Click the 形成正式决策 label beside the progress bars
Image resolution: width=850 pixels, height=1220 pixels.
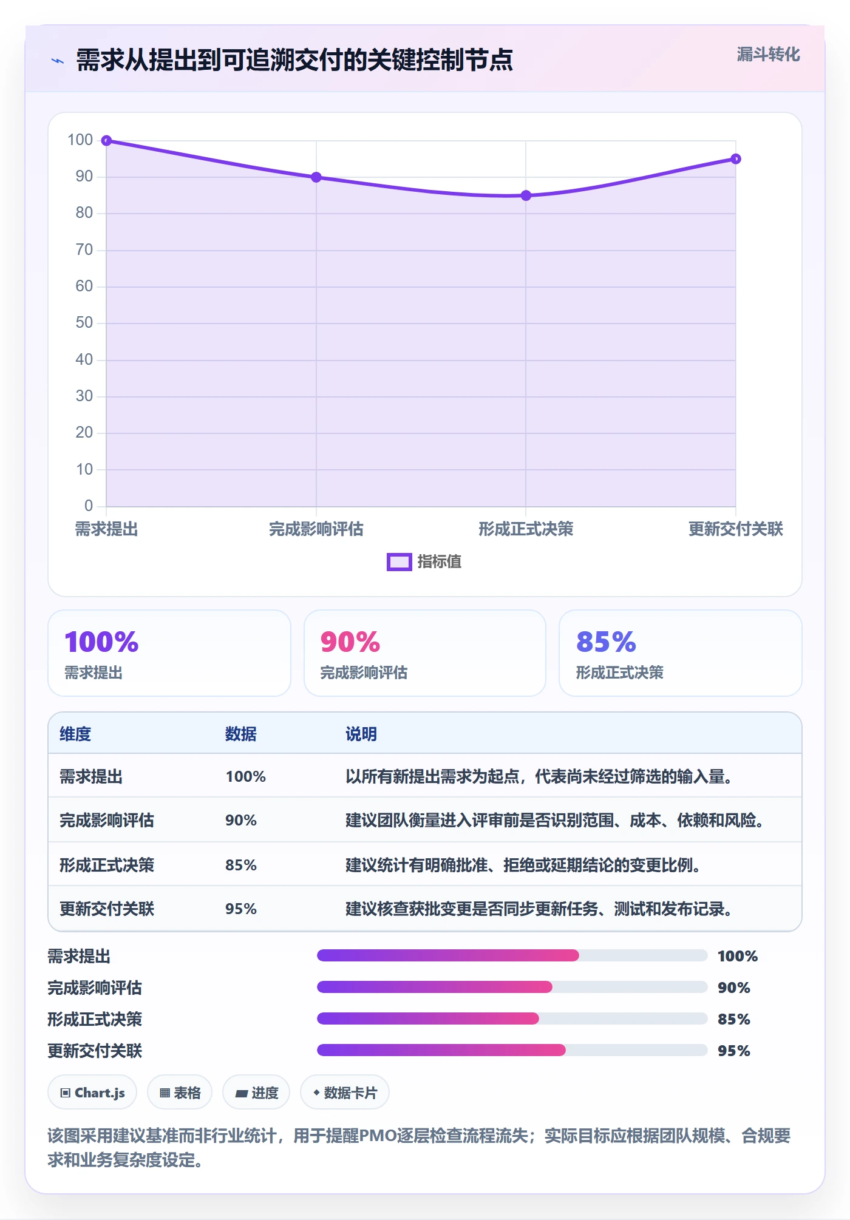95,1019
